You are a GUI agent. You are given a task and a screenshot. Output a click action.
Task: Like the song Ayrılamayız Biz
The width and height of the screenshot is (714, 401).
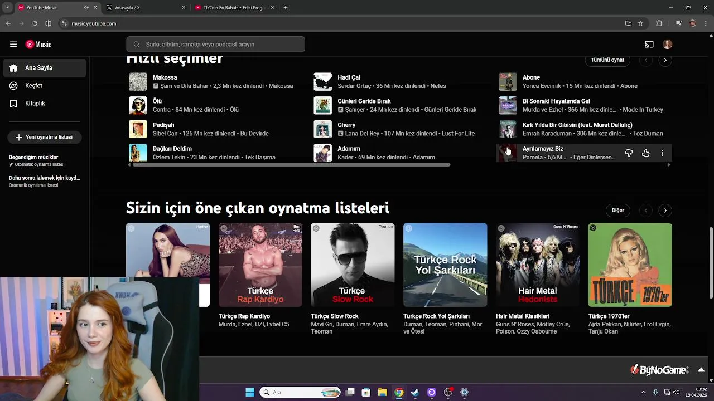[x=645, y=153]
